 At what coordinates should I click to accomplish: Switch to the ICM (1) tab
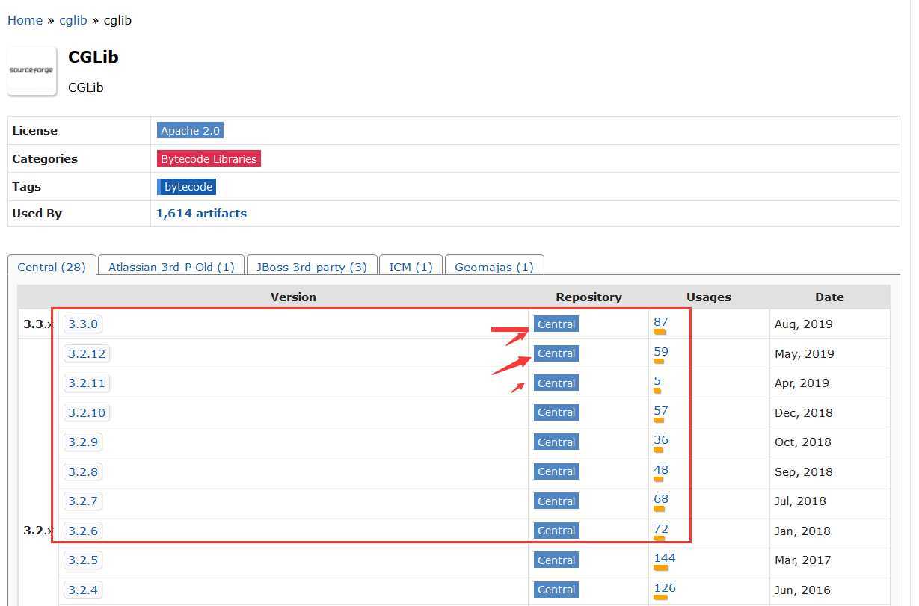coord(411,267)
